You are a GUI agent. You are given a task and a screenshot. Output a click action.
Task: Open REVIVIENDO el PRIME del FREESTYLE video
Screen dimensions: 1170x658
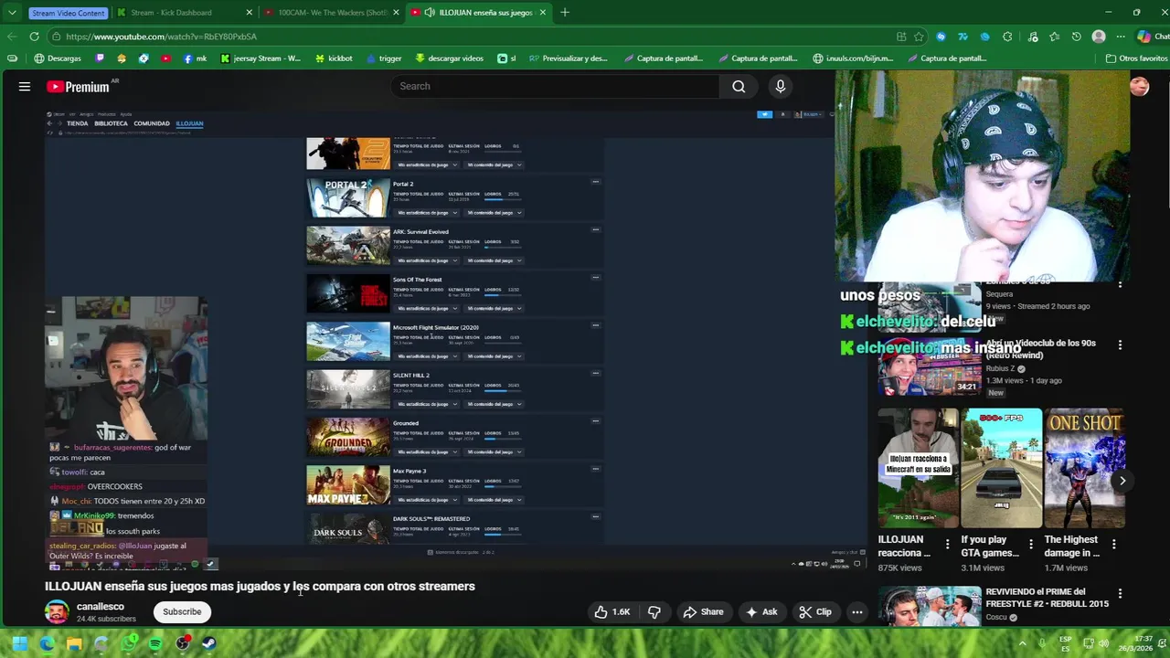pyautogui.click(x=930, y=606)
